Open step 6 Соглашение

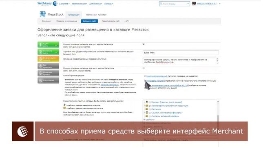tap(48, 80)
